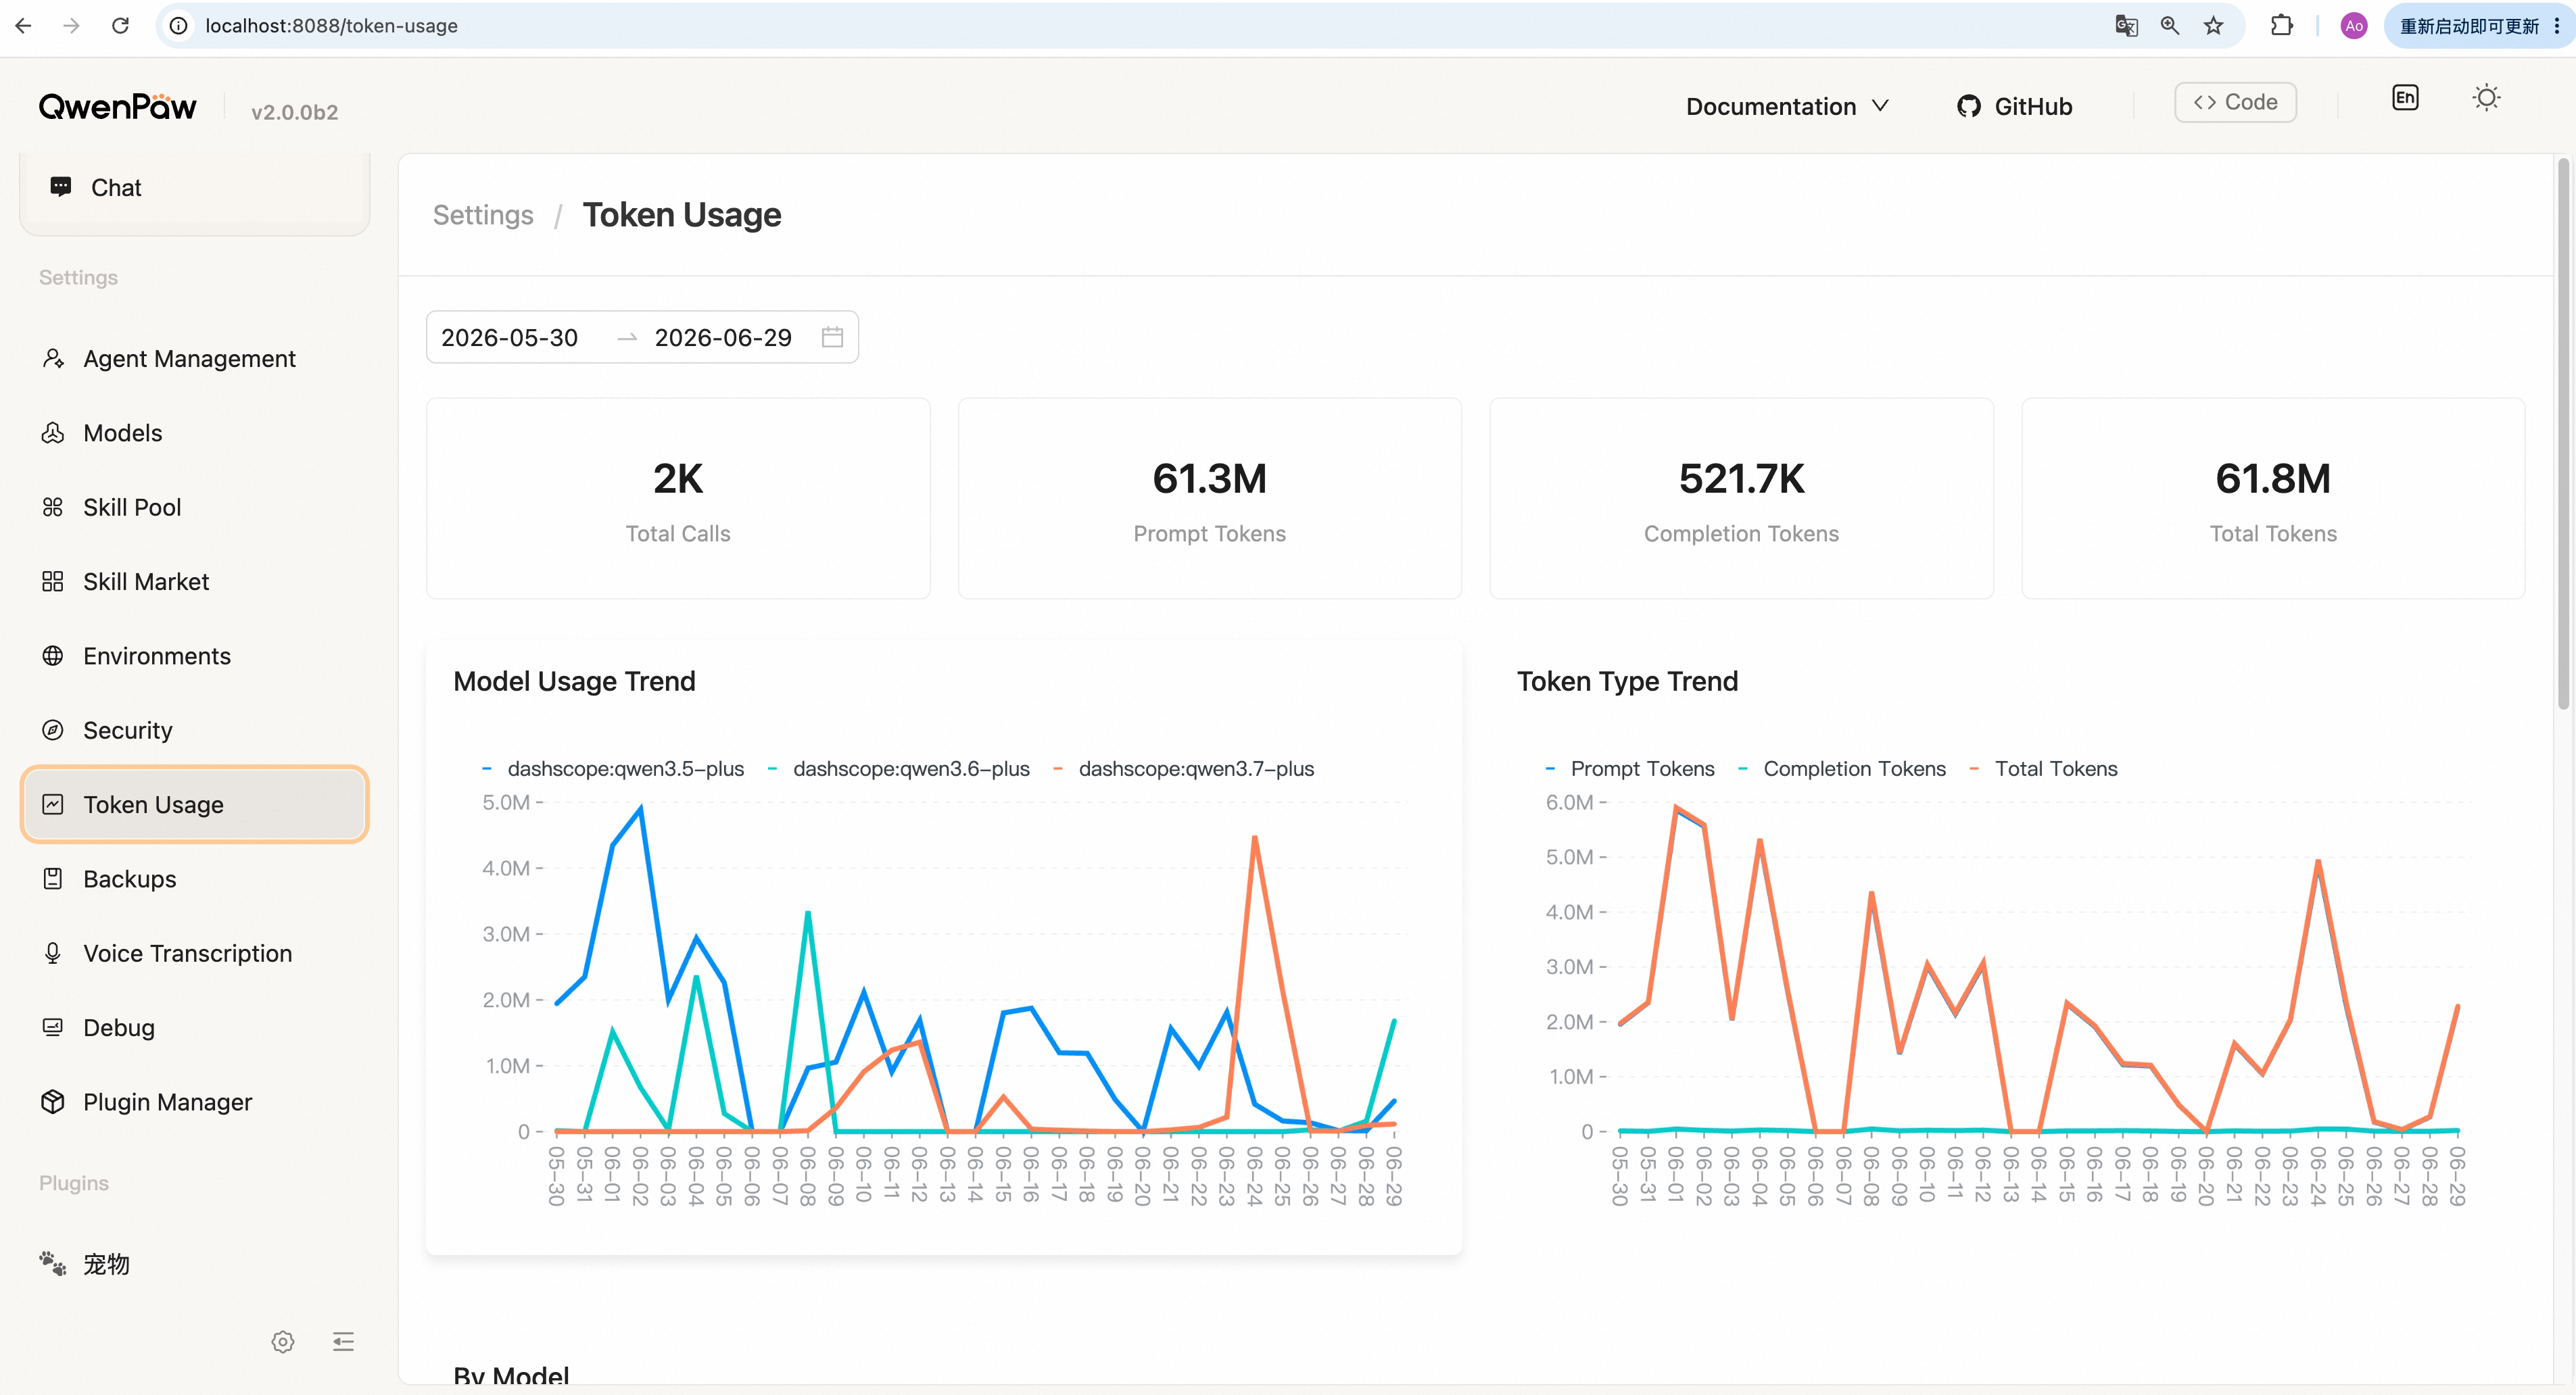Viewport: 2576px width, 1395px height.
Task: Click the Debug monitor icon
Action: (53, 1027)
